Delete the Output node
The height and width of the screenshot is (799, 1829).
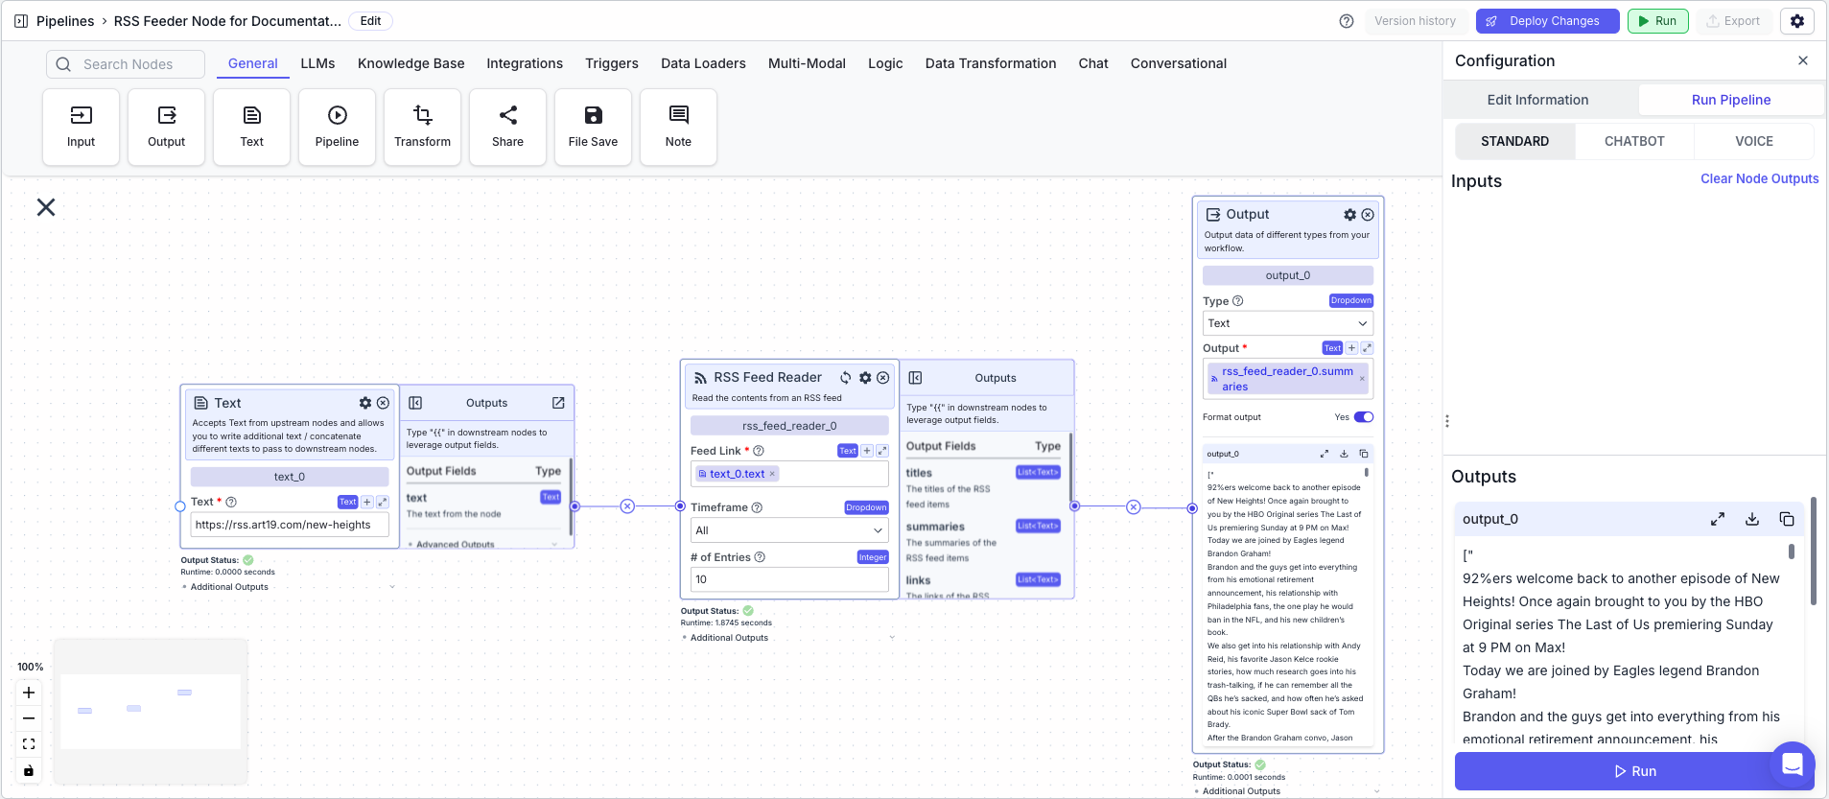[x=1368, y=215]
